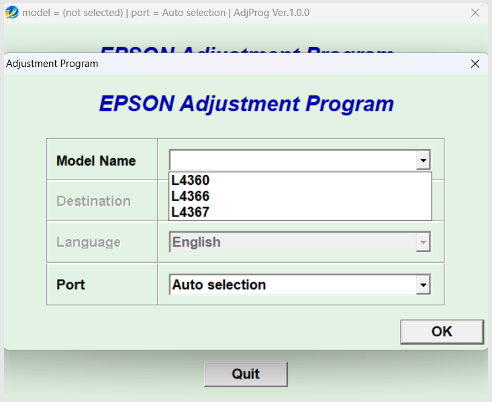Choose the L4366 model option
492x402 pixels.
300,196
